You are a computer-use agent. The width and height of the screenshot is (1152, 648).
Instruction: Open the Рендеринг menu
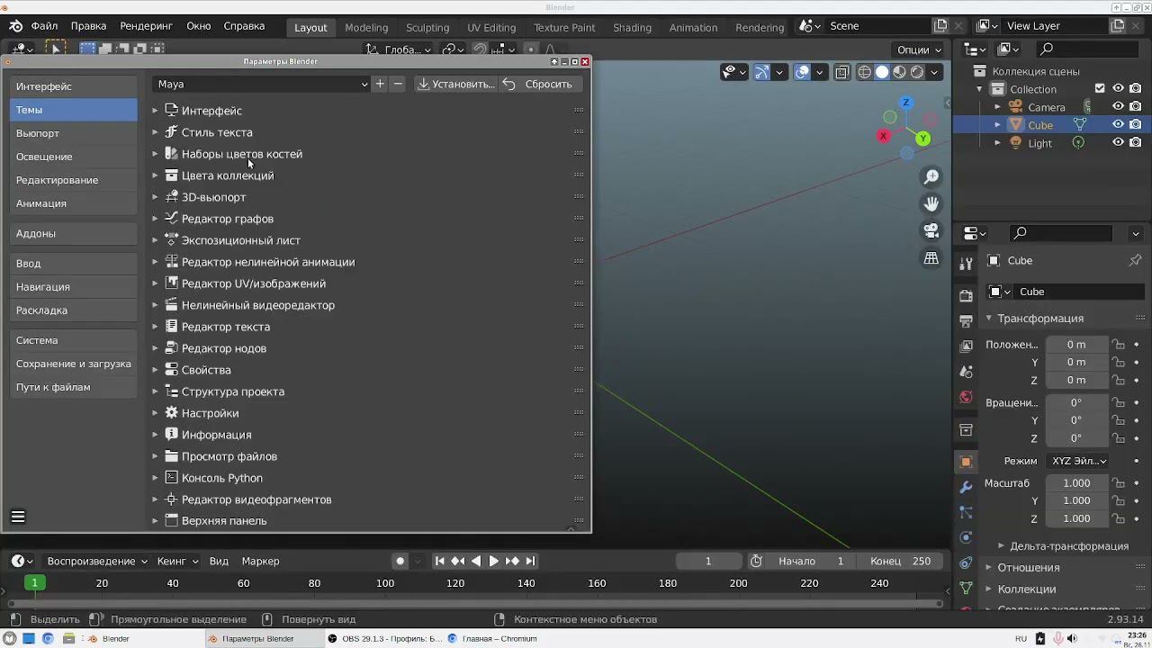click(x=146, y=26)
